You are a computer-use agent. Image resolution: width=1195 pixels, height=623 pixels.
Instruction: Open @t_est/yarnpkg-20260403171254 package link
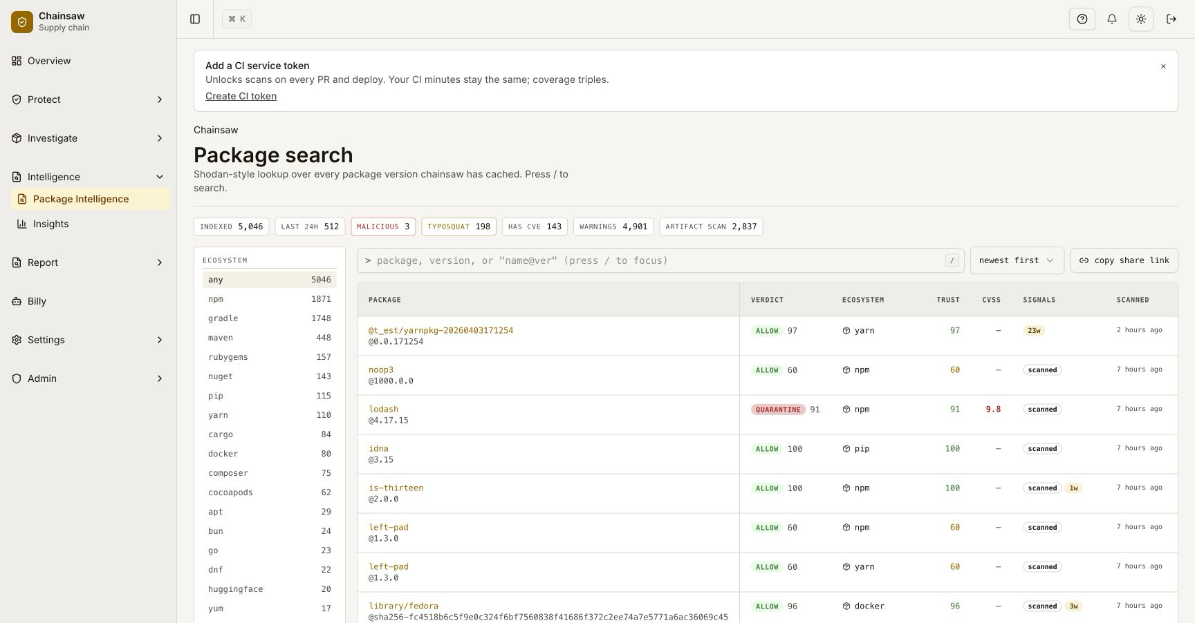click(441, 330)
